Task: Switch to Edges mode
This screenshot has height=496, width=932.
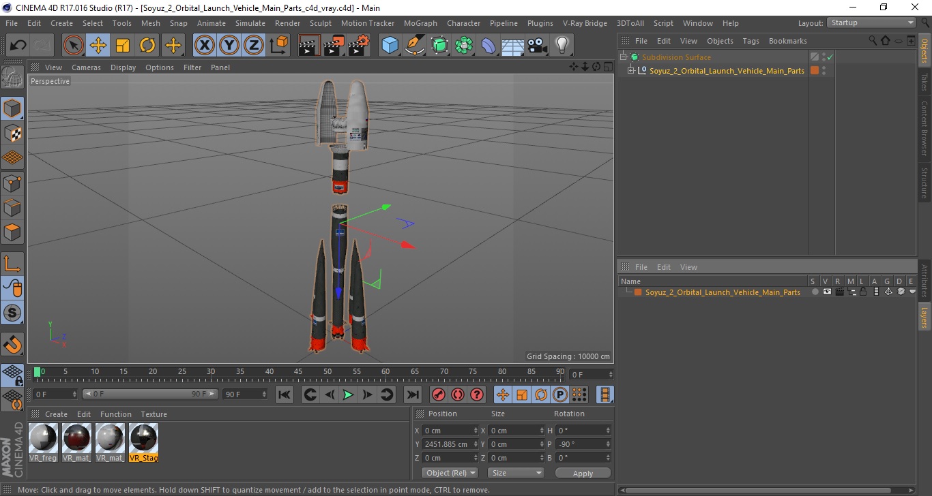Action: point(12,207)
